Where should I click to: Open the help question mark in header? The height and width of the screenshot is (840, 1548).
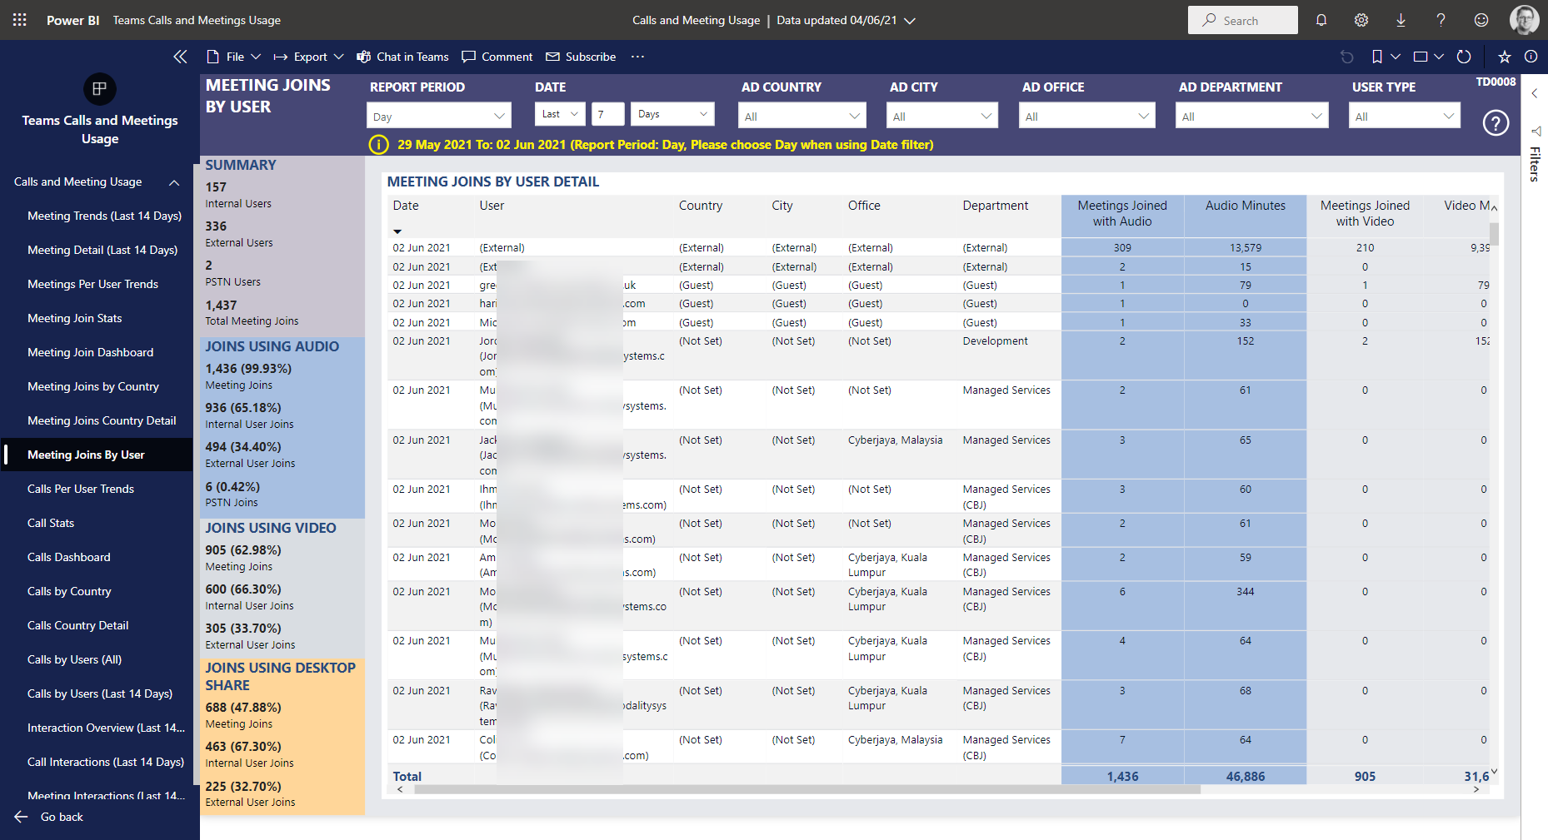coord(1441,20)
